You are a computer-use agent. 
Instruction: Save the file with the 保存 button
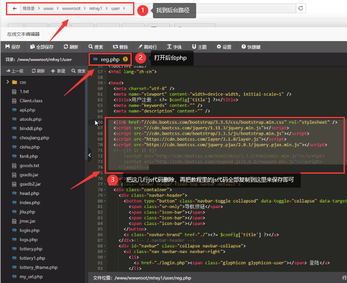(13, 47)
